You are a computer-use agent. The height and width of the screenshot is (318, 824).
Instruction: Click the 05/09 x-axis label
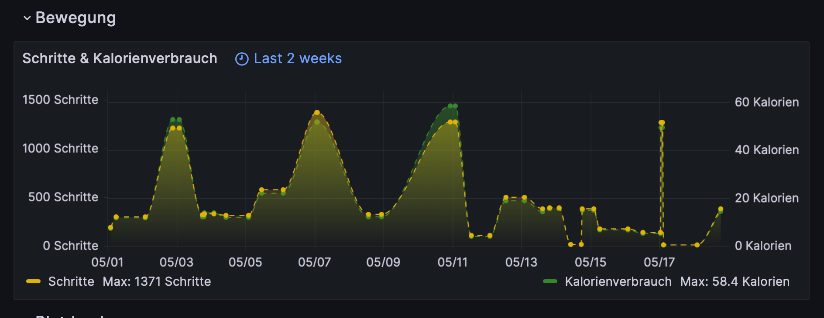(383, 262)
